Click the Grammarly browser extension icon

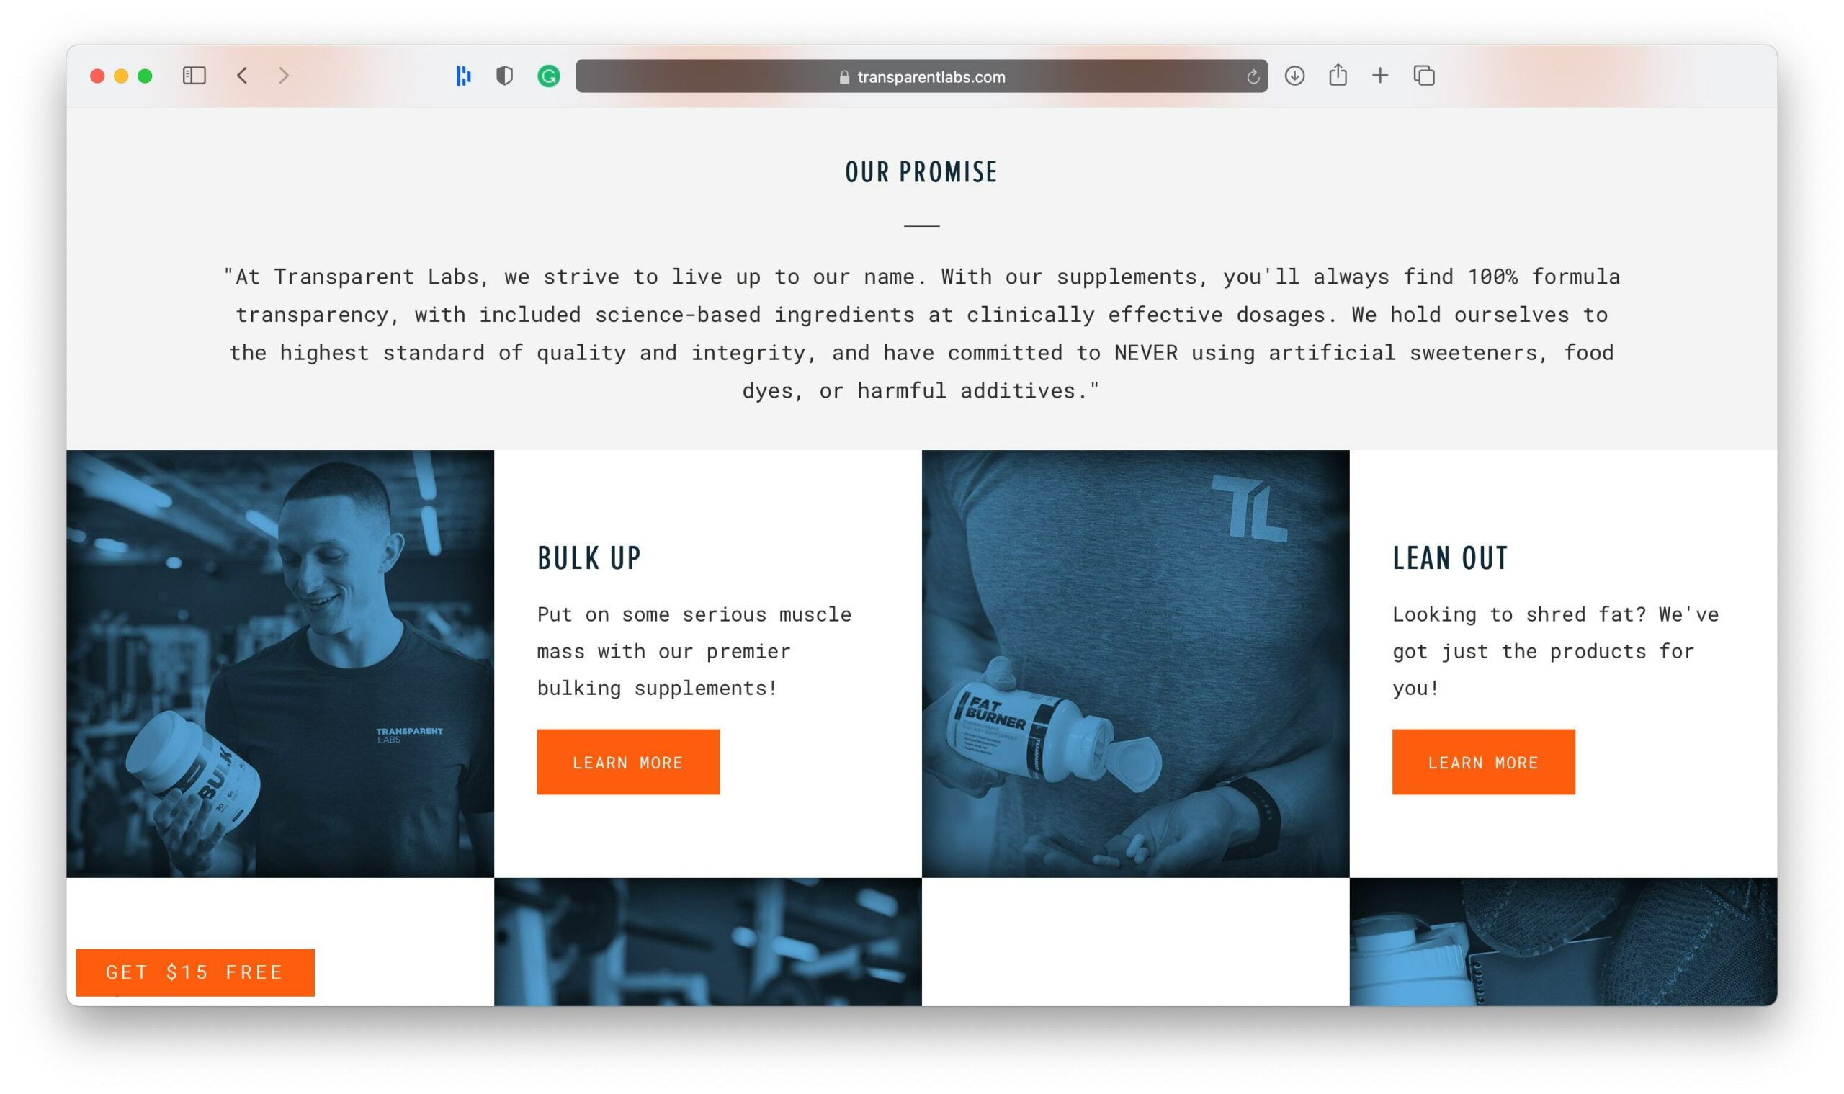tap(547, 76)
